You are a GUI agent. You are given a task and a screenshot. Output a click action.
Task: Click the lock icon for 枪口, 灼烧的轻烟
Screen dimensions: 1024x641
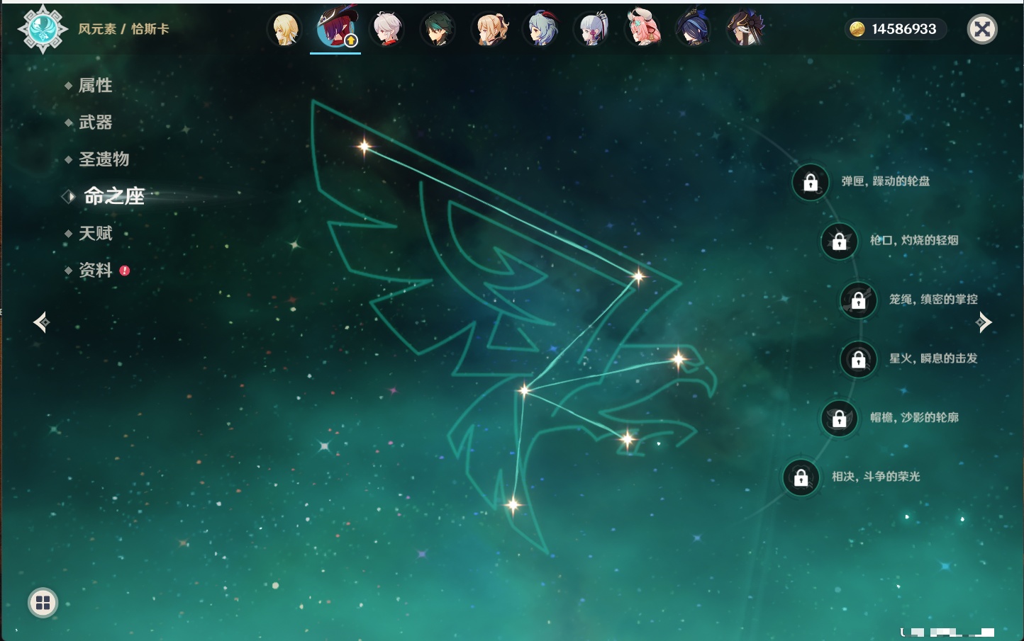pos(839,241)
